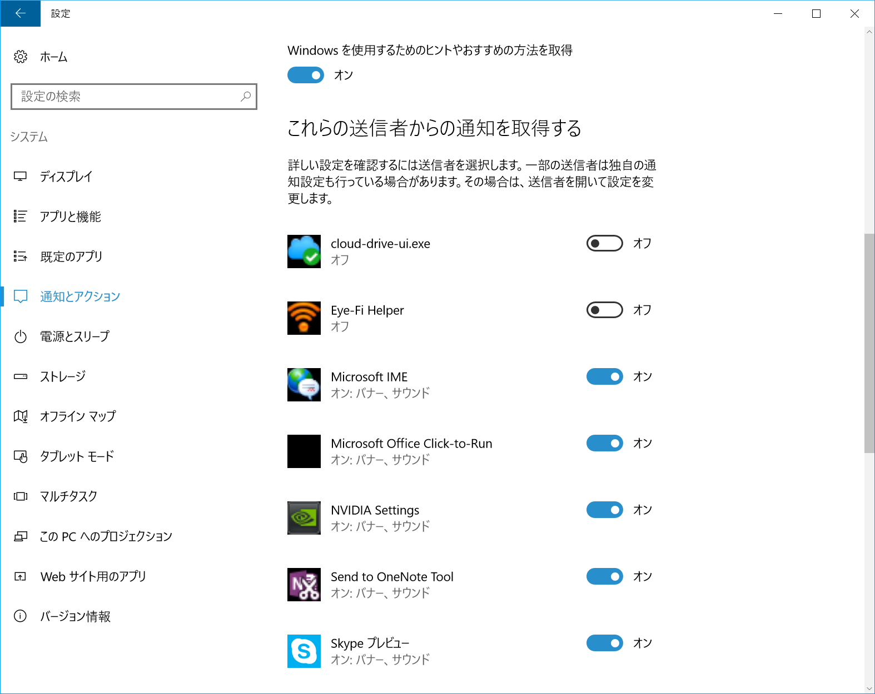Select ストレージ in sidebar

pyautogui.click(x=63, y=376)
